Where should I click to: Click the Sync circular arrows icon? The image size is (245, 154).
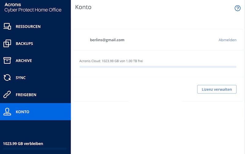click(7, 78)
